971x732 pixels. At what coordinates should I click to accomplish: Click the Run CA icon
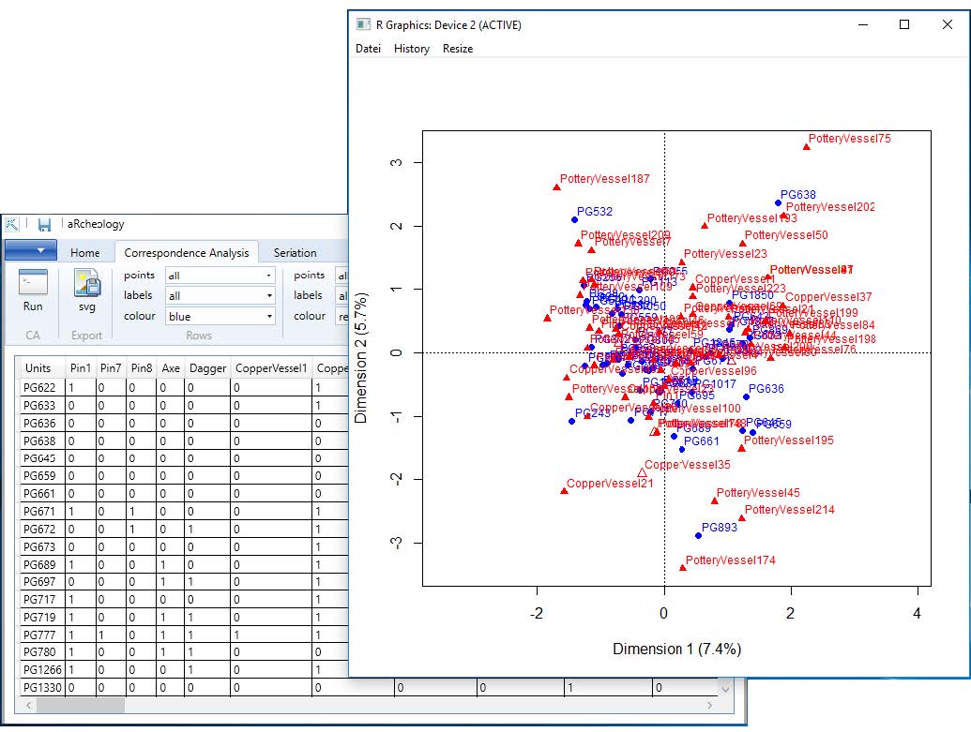(33, 283)
